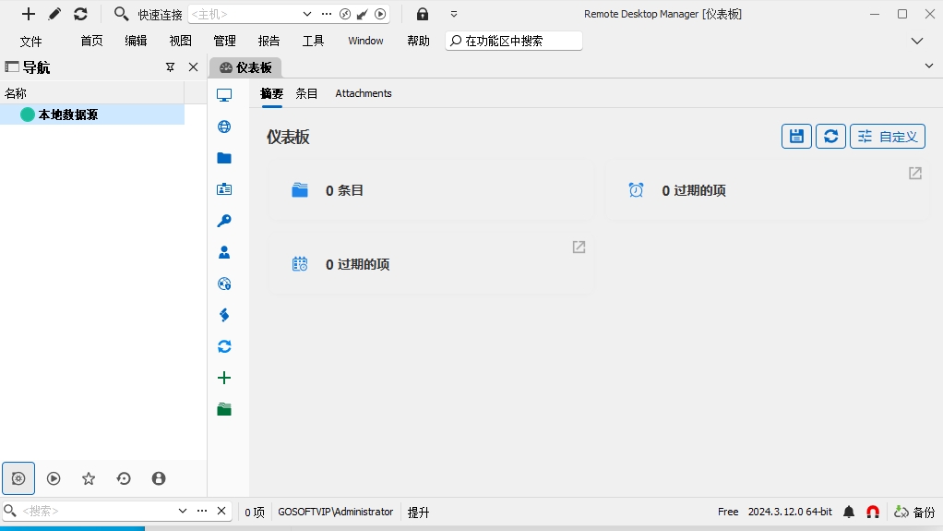Click the 在功能区中搜索 ribbon search field

pos(514,41)
